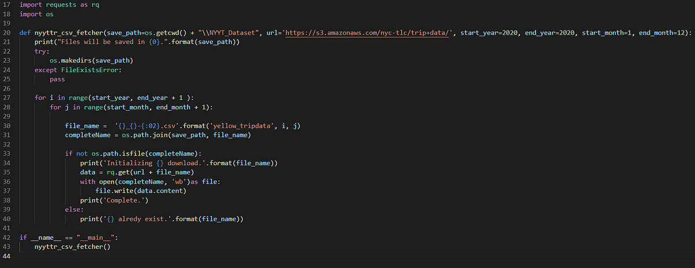Screen dimensions: 695x268
Task: Click the 'pass' statement
Action: click(57, 80)
